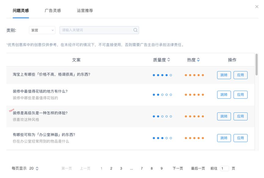The width and height of the screenshot is (264, 178).
Task: Click subtitle 装修中哪些是最值得花钱的
Action: [x=35, y=98]
